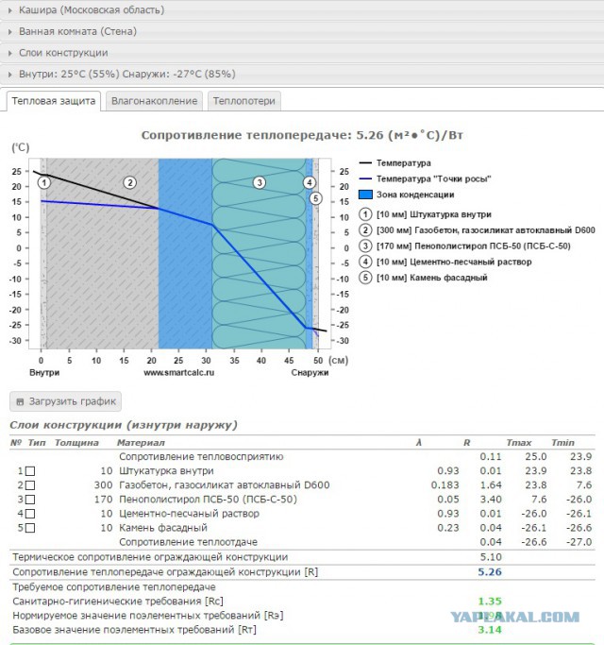604x645 pixels.
Task: Click the Tmax column header
Action: pyautogui.click(x=518, y=443)
